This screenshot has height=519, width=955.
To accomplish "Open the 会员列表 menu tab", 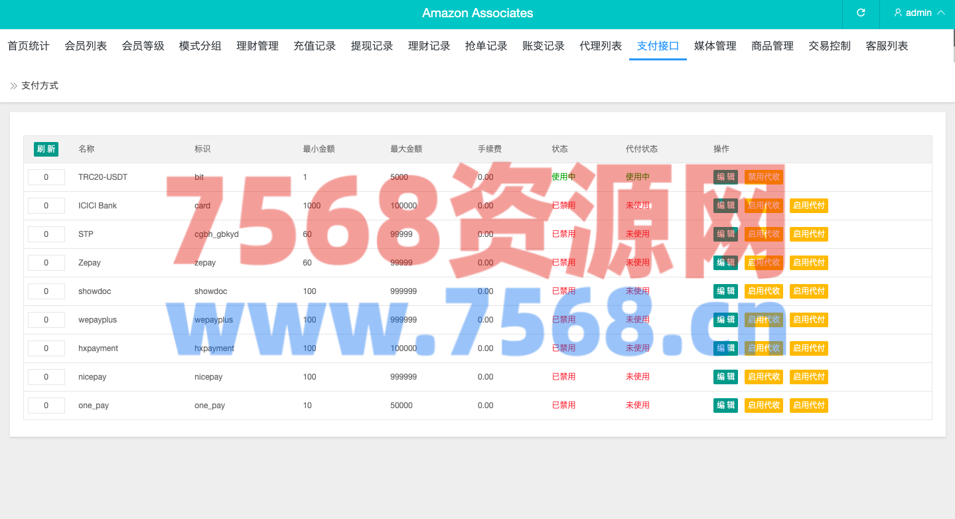I will tap(86, 46).
